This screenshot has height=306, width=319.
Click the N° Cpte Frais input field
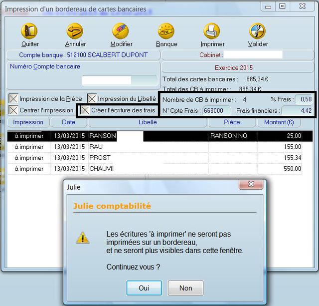coord(217,110)
